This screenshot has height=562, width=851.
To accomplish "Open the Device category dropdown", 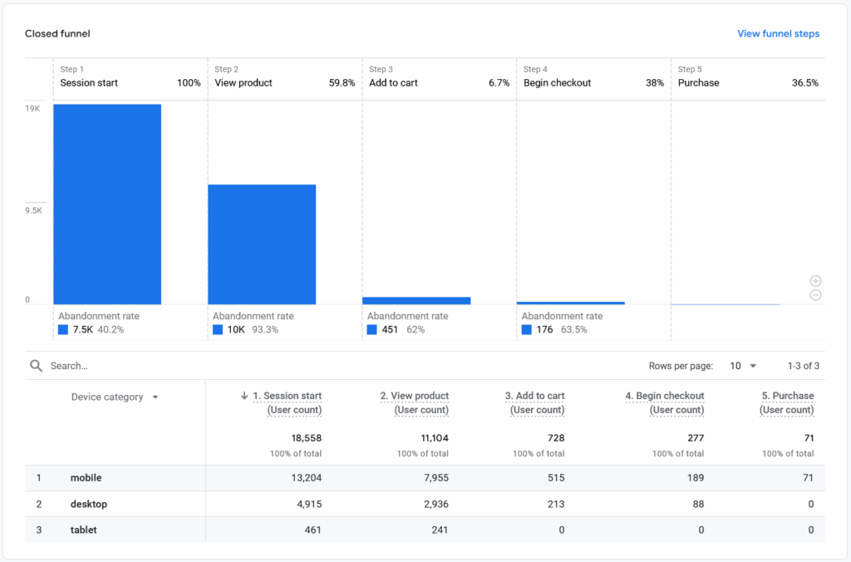I will pos(115,397).
